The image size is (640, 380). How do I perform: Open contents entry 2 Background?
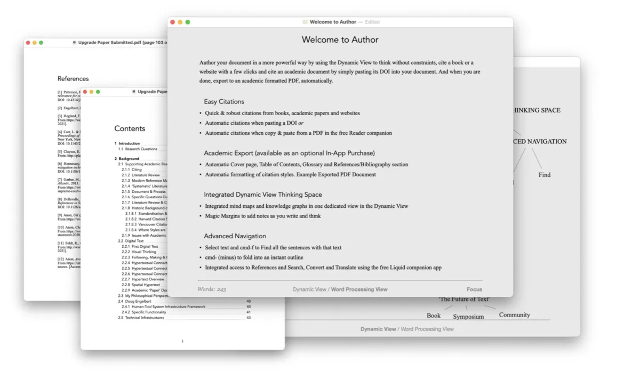[x=126, y=159]
